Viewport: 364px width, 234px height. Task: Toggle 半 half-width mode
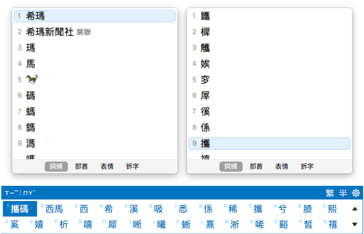(x=343, y=193)
